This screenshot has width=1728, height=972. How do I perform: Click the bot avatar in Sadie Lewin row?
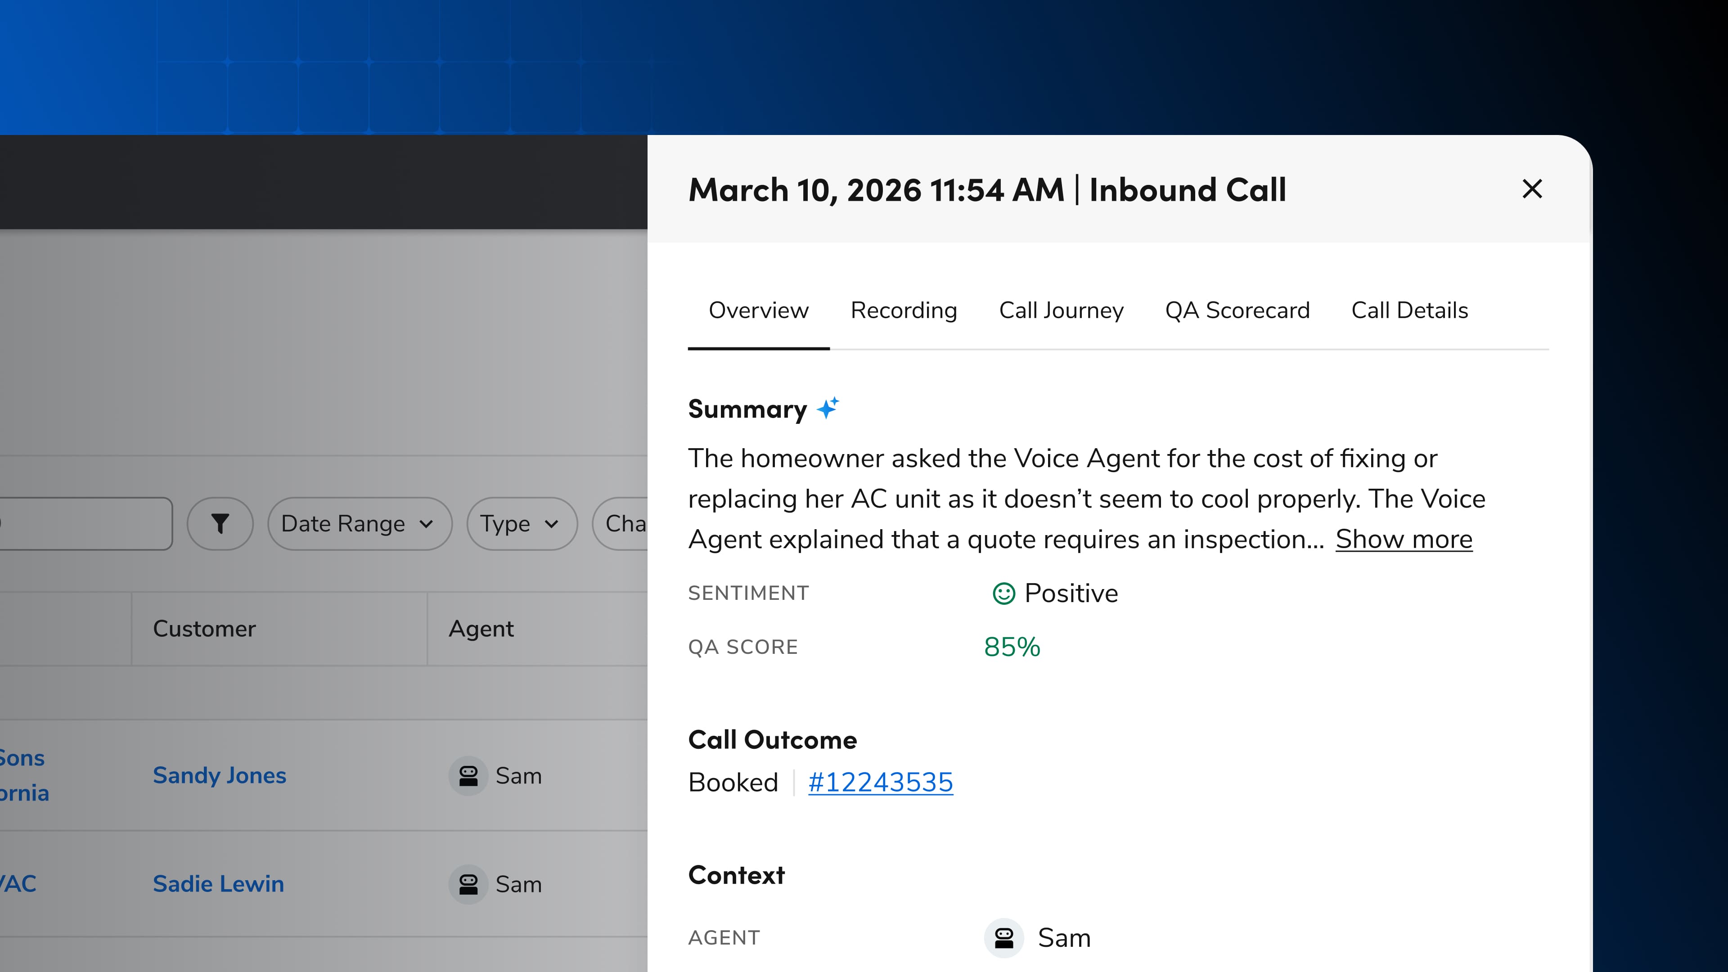point(468,883)
